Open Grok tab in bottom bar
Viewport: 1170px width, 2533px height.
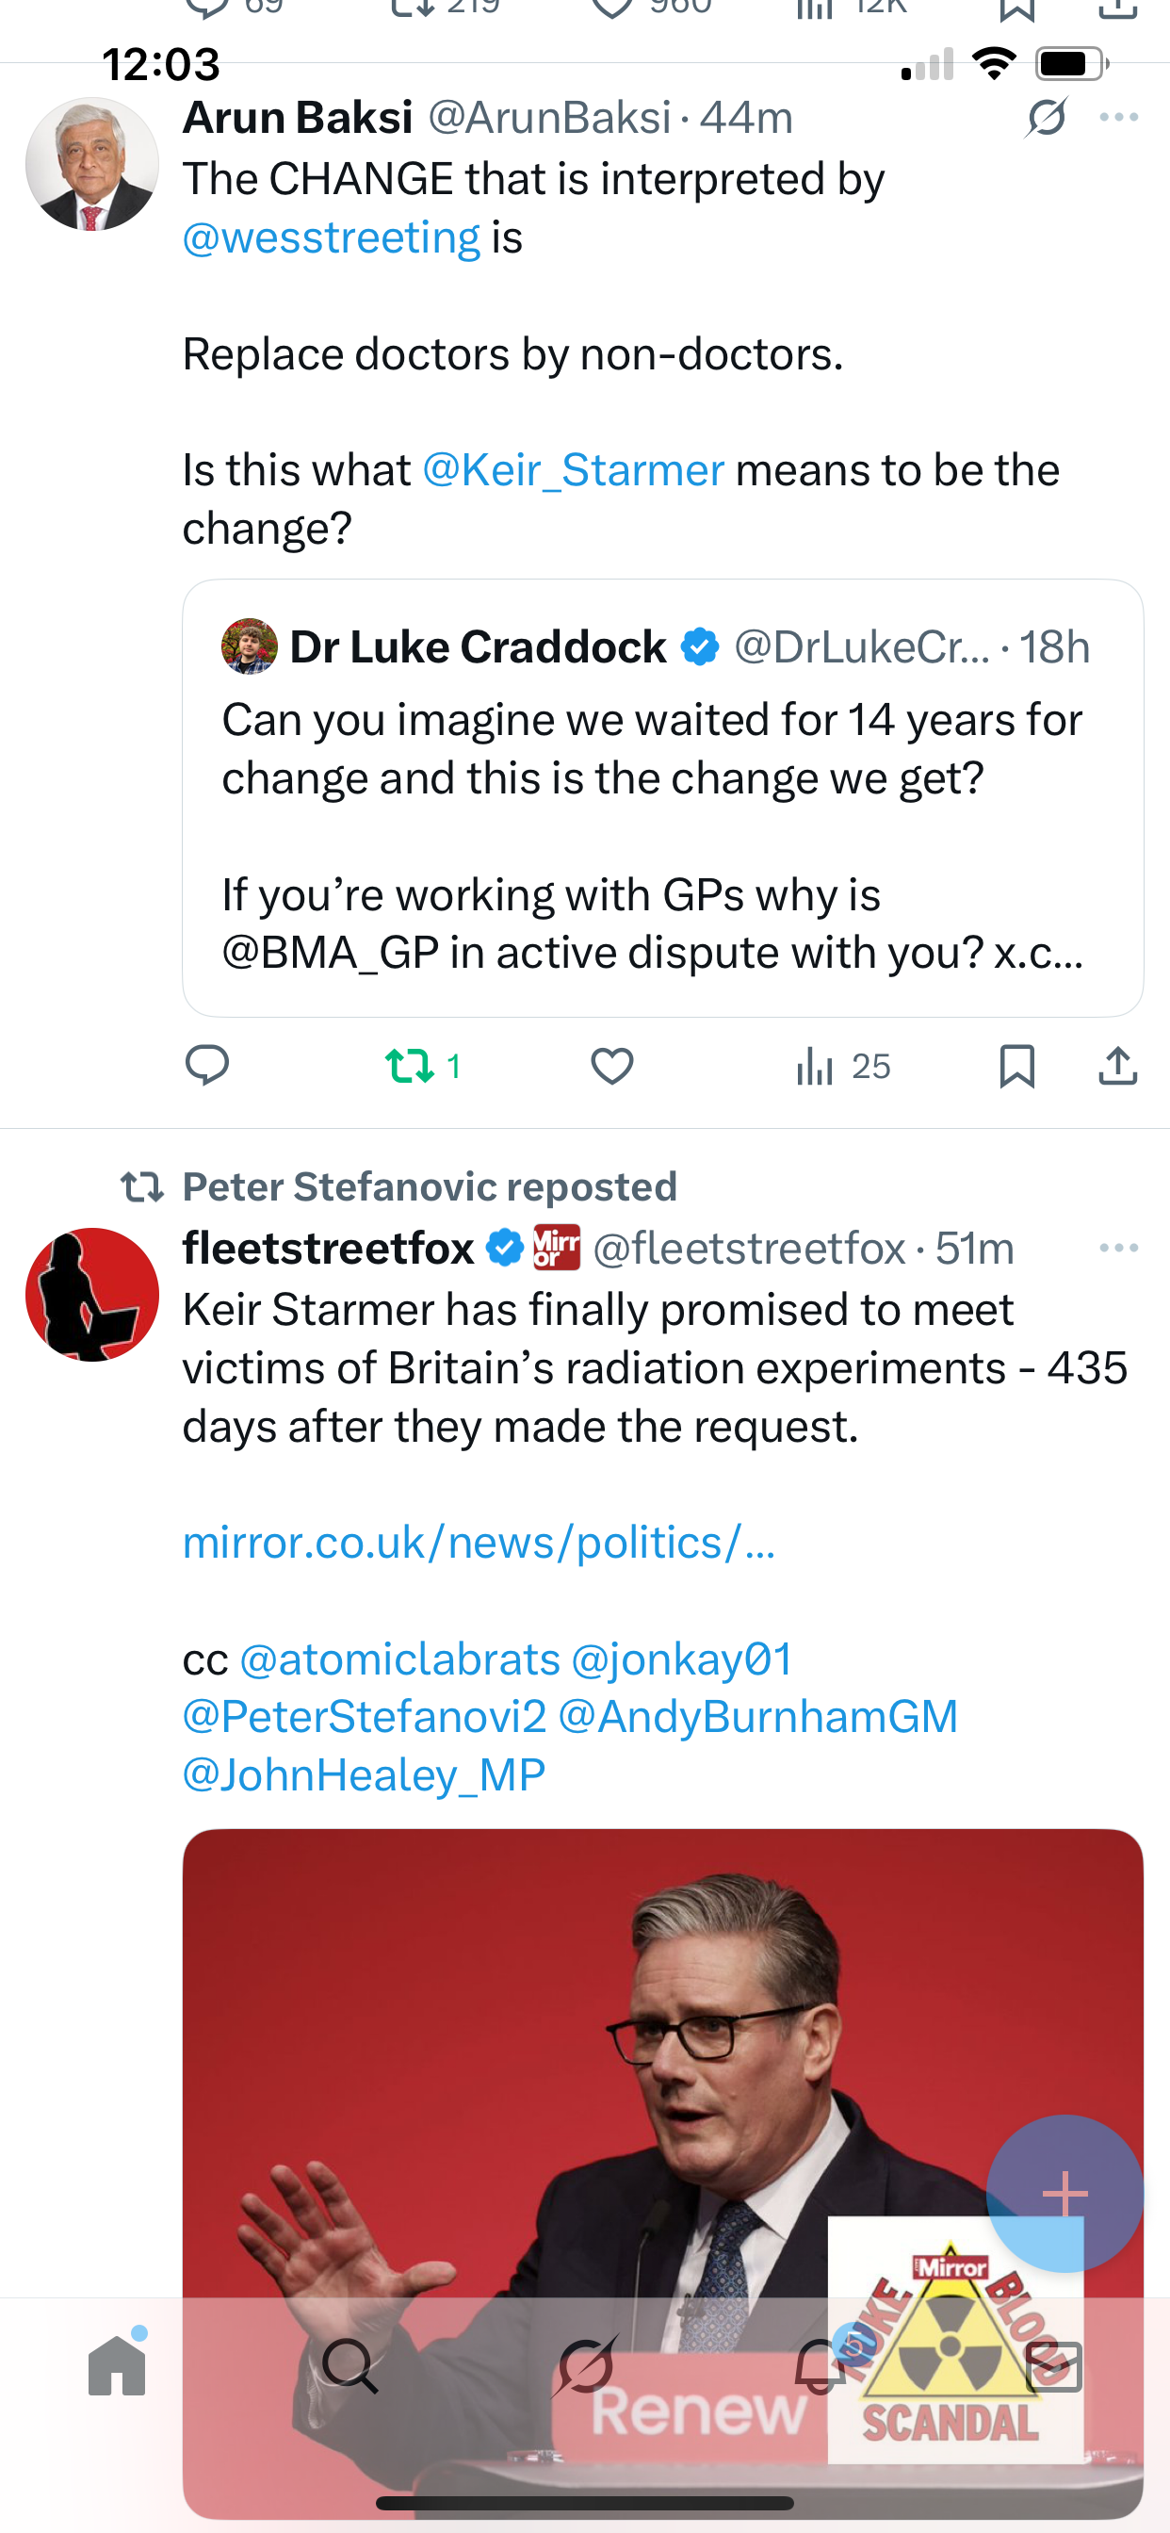[x=586, y=2366]
